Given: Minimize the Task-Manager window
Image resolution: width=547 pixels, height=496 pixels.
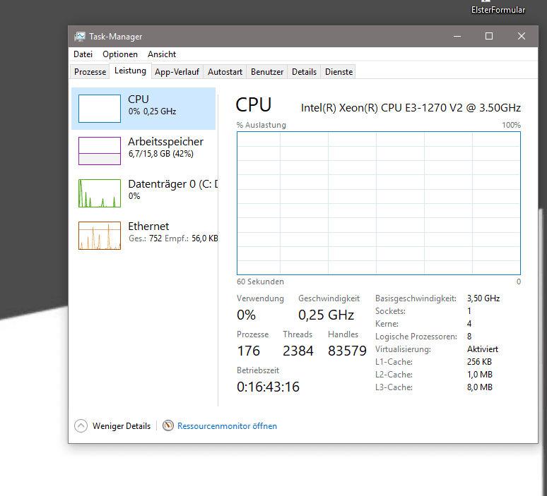Looking at the screenshot, I should [457, 36].
